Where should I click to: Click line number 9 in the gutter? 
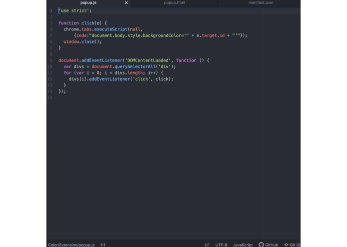[51, 60]
